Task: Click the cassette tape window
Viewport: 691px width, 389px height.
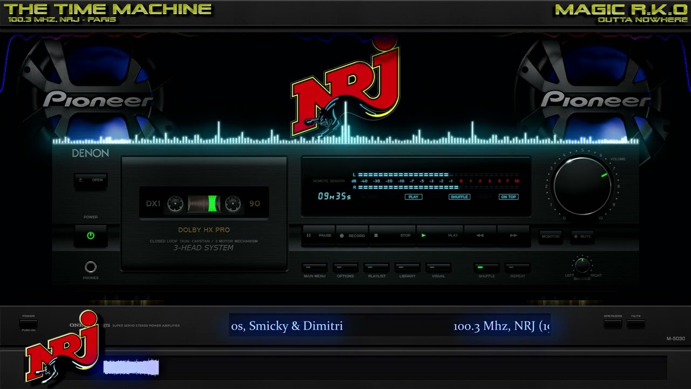Action: [204, 203]
